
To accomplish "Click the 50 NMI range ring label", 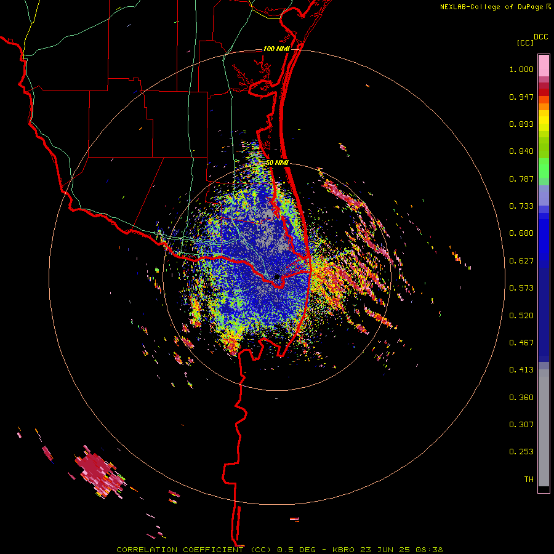I will pyautogui.click(x=277, y=163).
